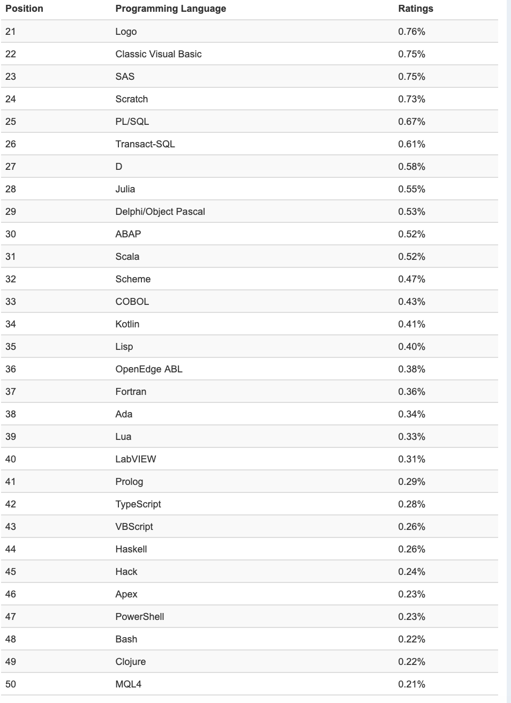Screen dimensions: 511x703
Task: Click the Classic Visual Basic entry
Action: coord(159,54)
